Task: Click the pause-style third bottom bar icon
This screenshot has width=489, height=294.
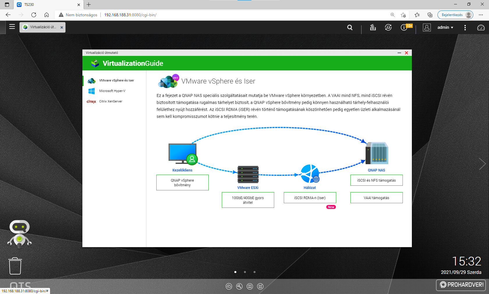Action: click(250, 286)
